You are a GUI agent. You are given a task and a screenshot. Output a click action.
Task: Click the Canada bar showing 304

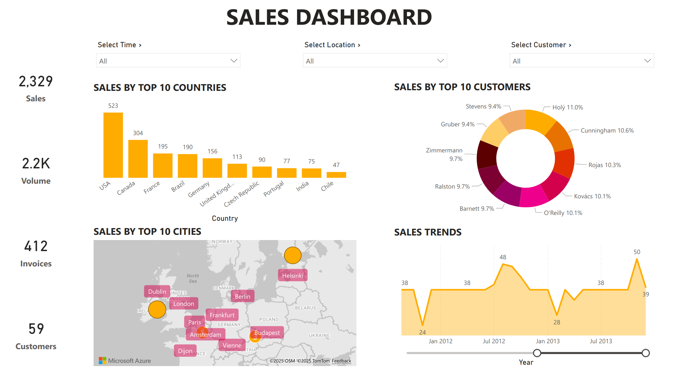(138, 159)
